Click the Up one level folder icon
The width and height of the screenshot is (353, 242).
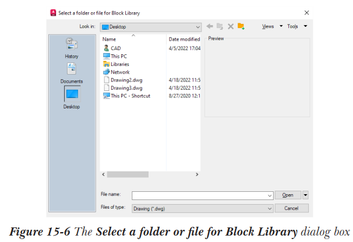(x=220, y=26)
